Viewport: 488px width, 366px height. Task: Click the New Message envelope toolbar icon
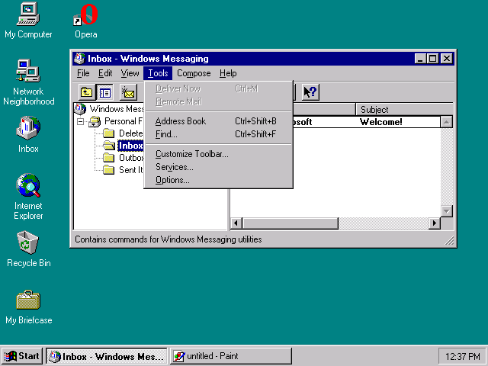tap(128, 92)
